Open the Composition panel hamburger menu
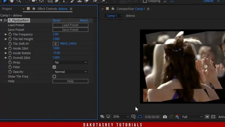Image resolution: width=225 pixels, height=127 pixels. click(148, 9)
